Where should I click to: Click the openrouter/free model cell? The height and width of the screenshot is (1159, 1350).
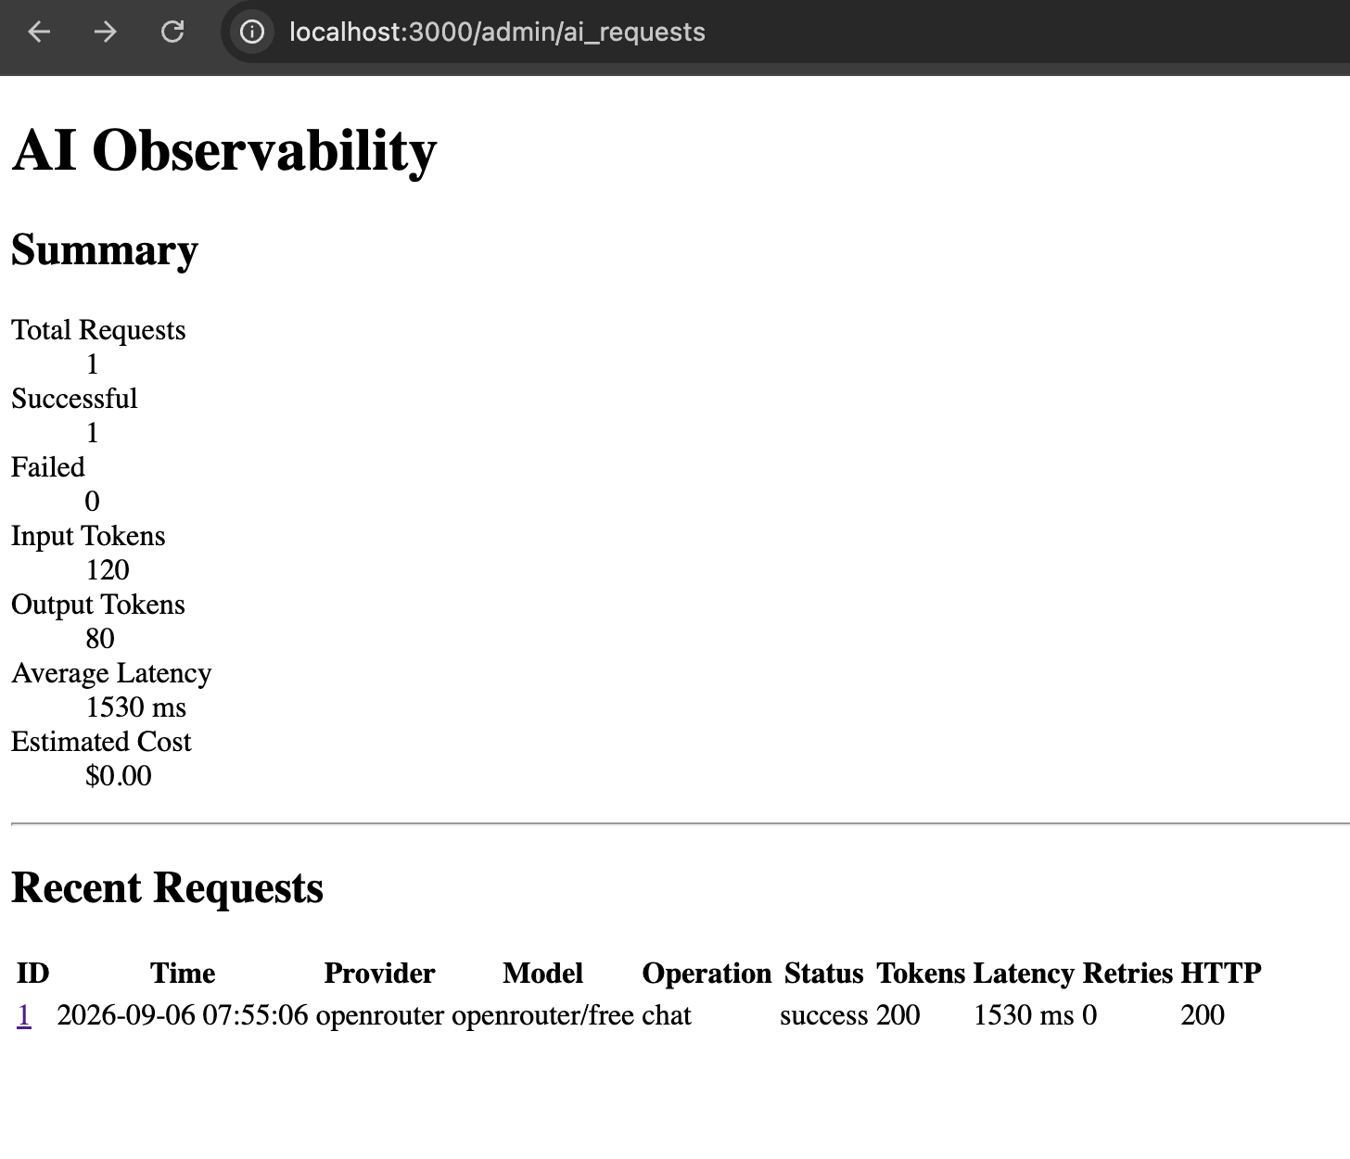542,1015
